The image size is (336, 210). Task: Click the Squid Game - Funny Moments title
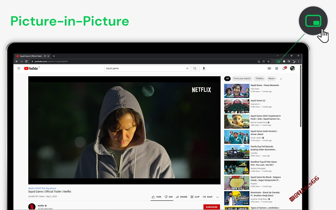[x=265, y=85]
